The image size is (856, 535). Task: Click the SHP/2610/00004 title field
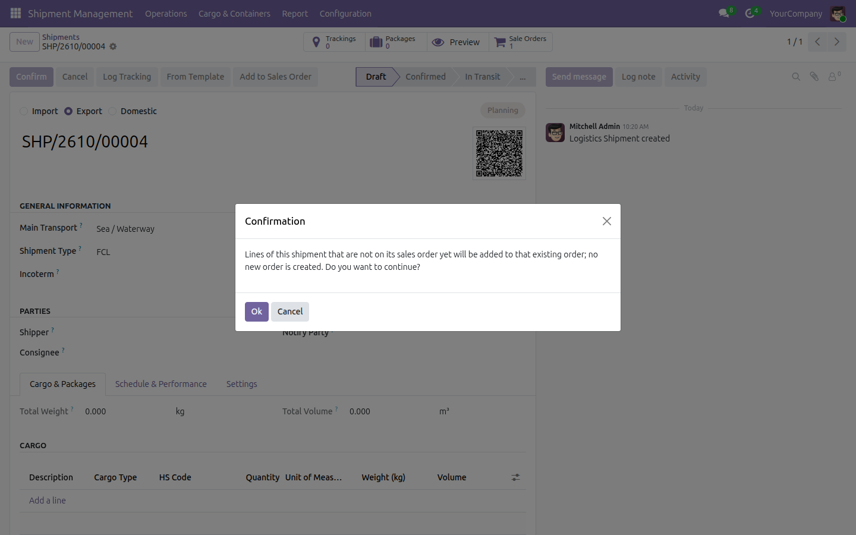(85, 141)
